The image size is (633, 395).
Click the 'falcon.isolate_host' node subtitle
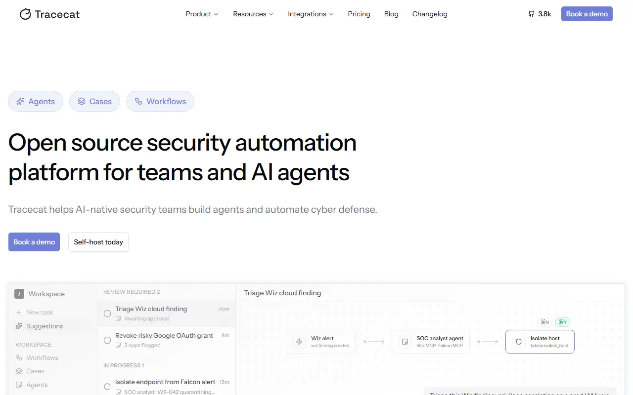pos(549,346)
